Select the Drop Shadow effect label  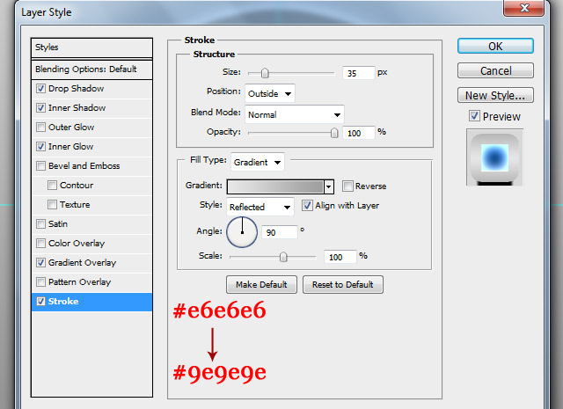click(x=77, y=88)
